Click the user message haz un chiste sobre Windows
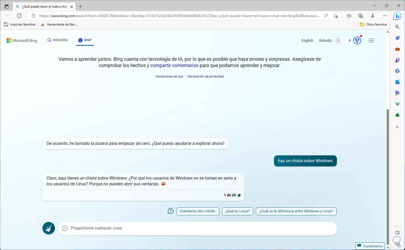 click(x=305, y=161)
